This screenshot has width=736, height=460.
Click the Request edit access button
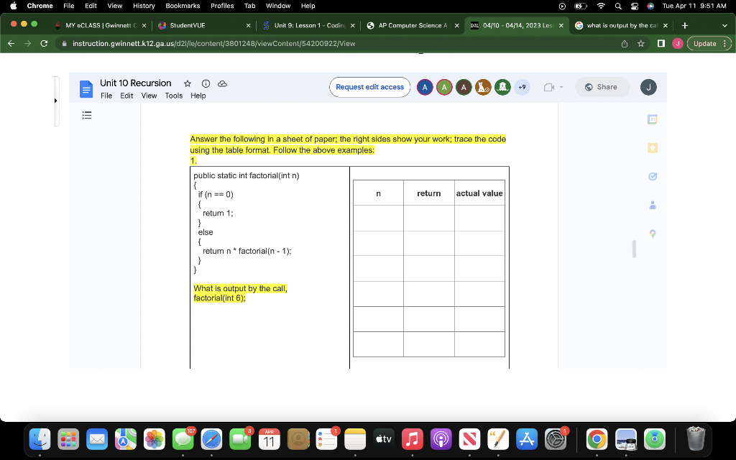[369, 86]
